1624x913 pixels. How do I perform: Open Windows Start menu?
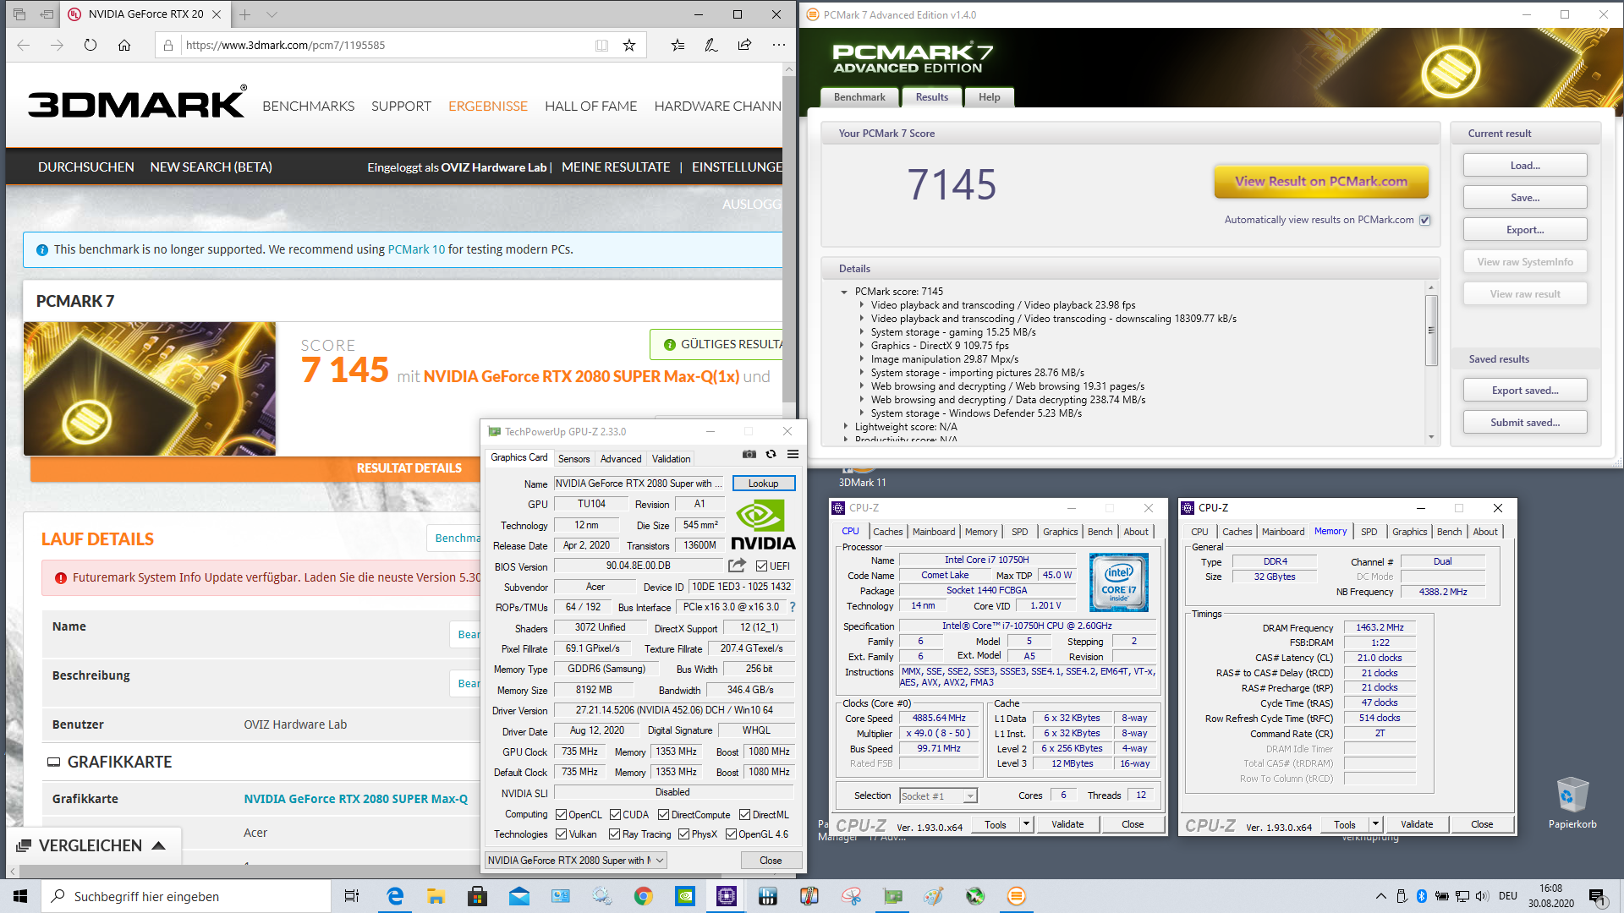pos(20,896)
